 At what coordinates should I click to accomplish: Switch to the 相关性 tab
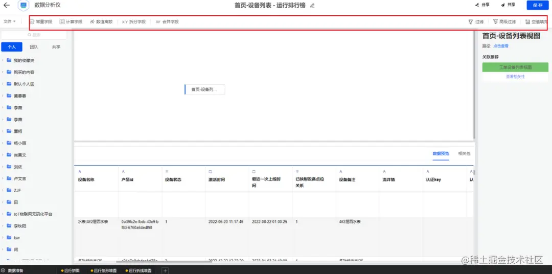tap(464, 153)
